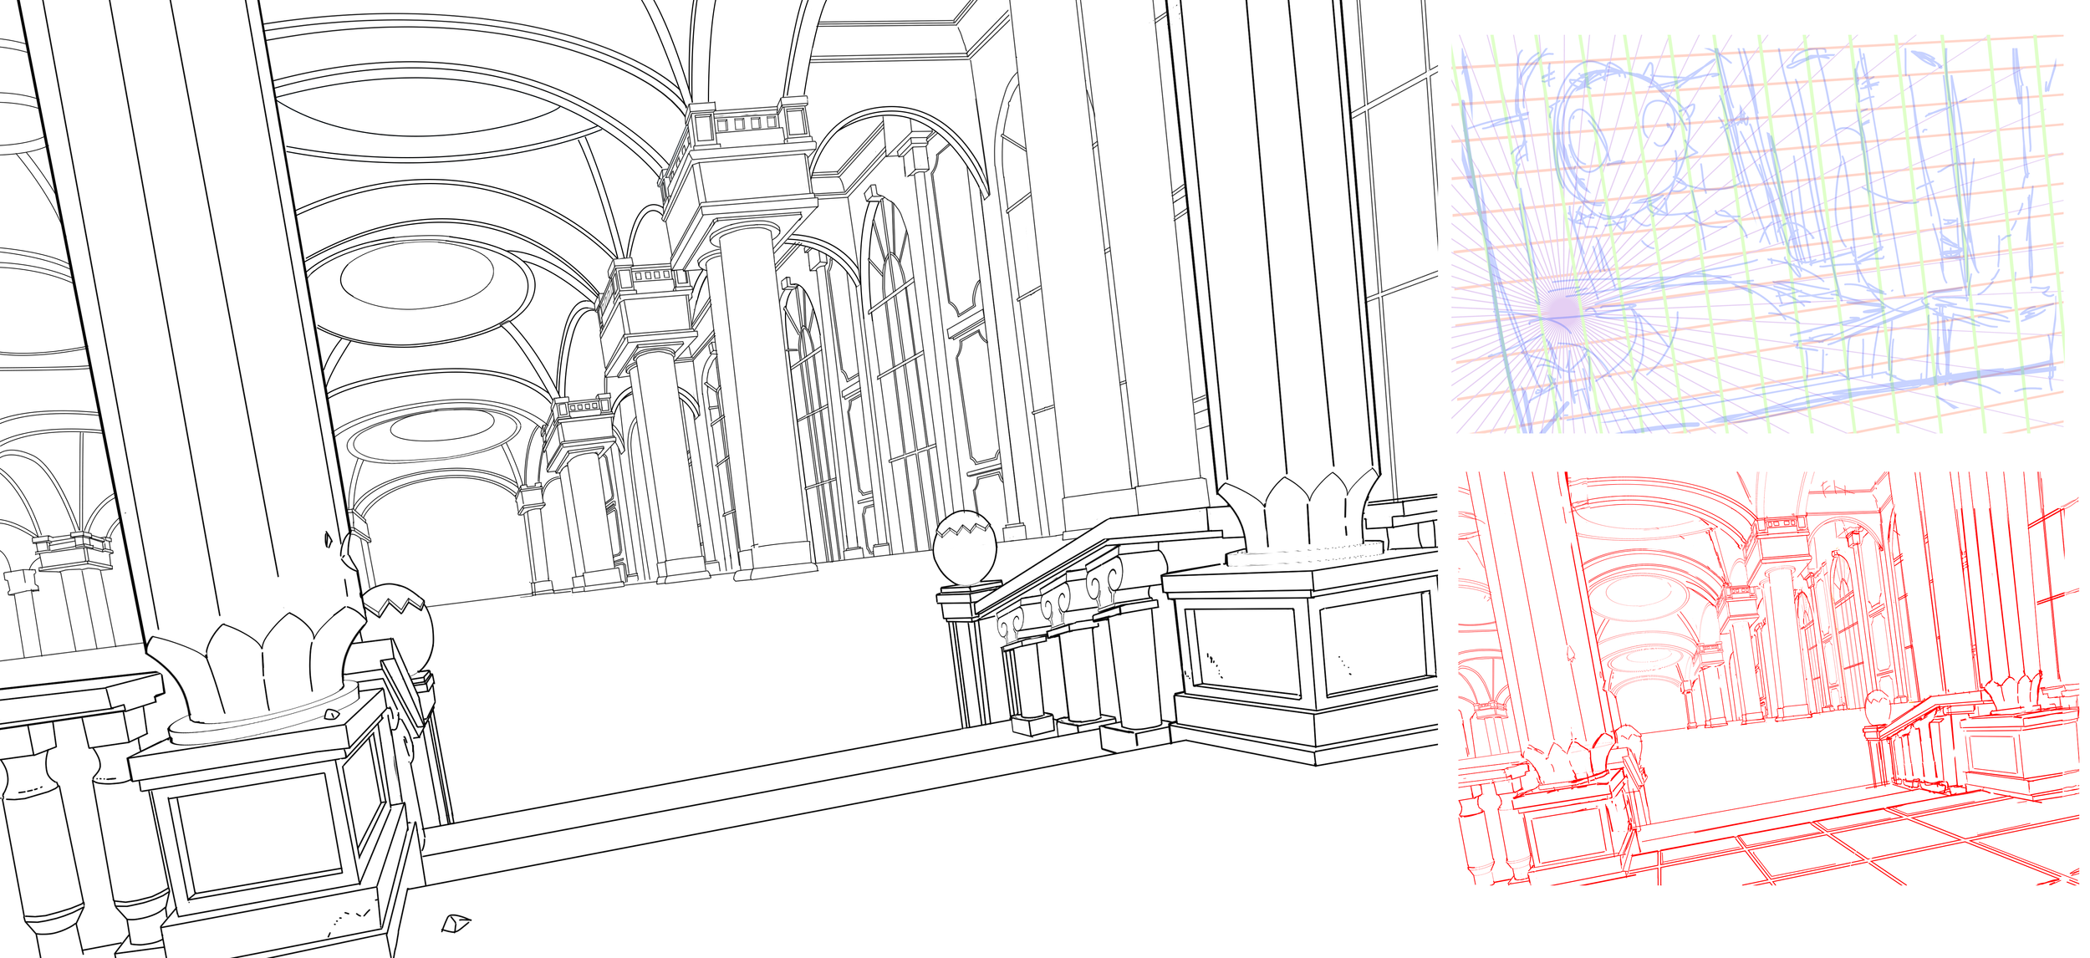
Task: Click the small chip on the left column shaft
Action: pyautogui.click(x=328, y=539)
